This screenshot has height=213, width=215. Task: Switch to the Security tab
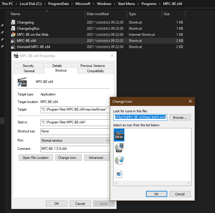(x=28, y=65)
